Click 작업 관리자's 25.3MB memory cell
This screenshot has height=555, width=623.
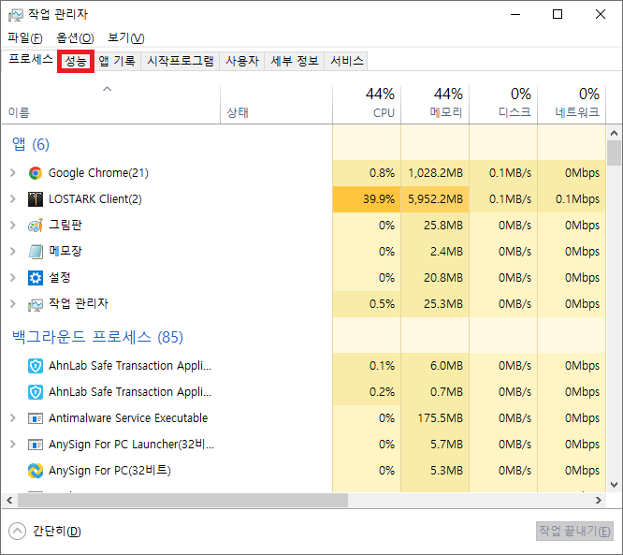coord(435,304)
